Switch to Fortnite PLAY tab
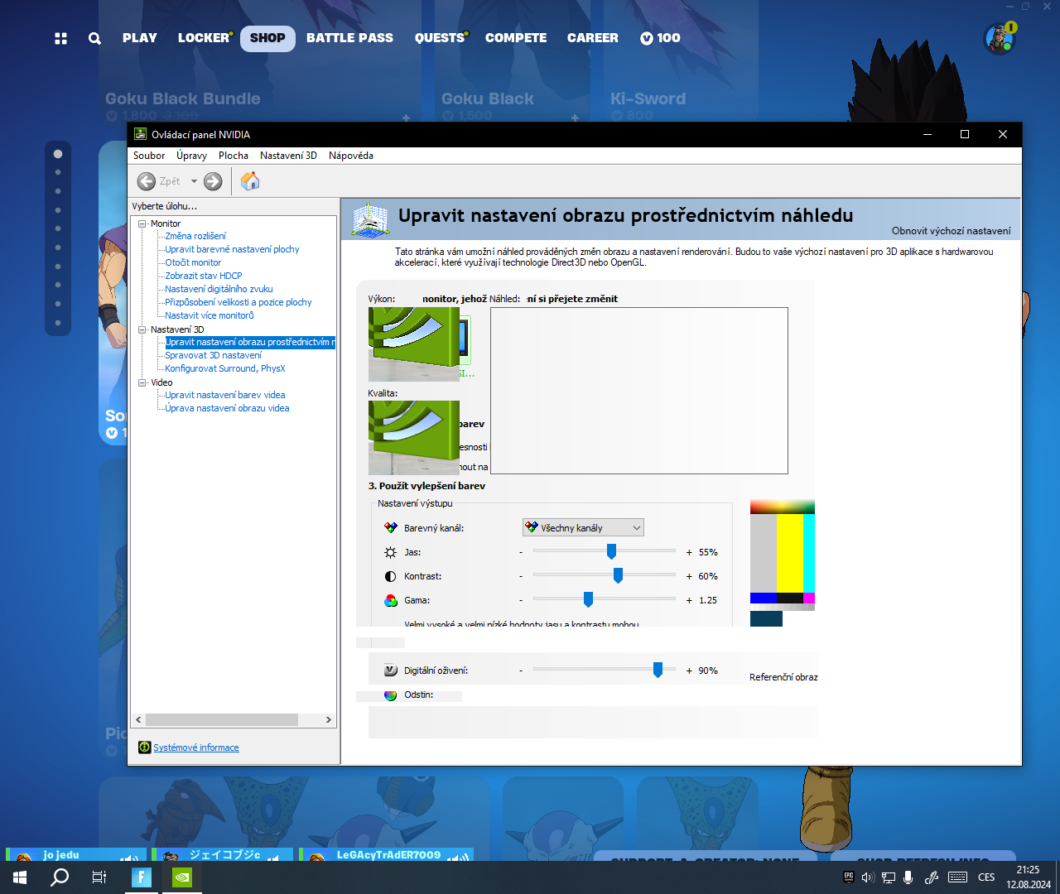This screenshot has height=894, width=1060. coord(140,38)
